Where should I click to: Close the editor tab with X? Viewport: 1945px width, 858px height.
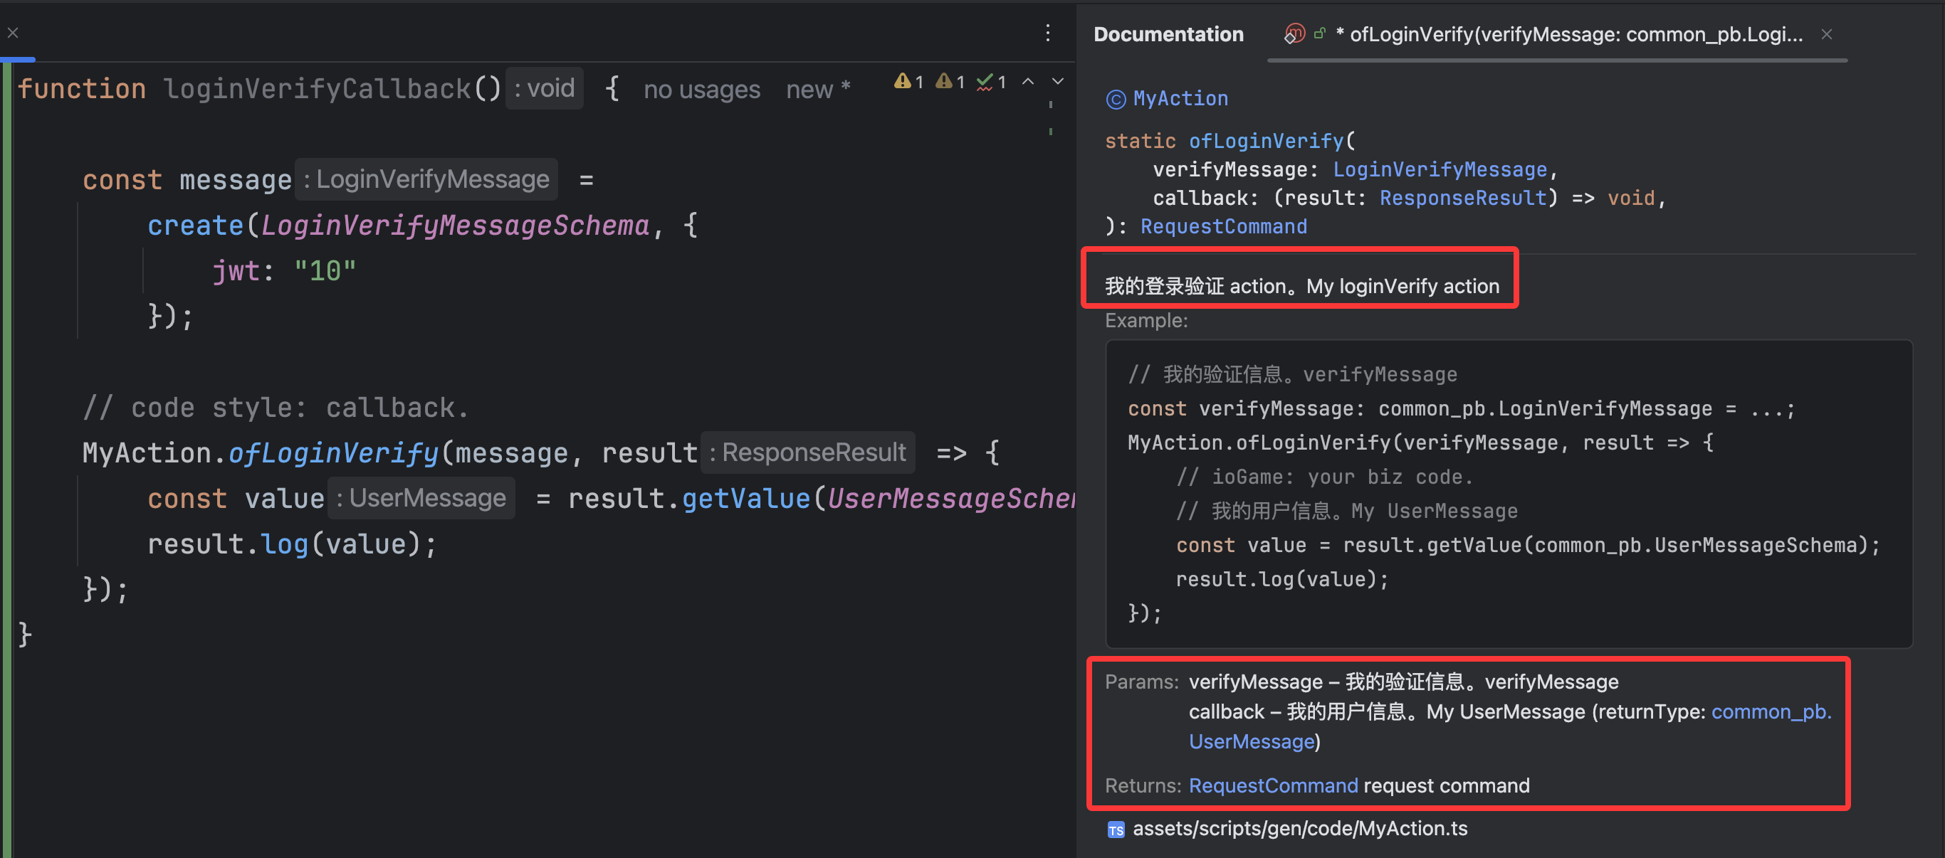(x=13, y=33)
